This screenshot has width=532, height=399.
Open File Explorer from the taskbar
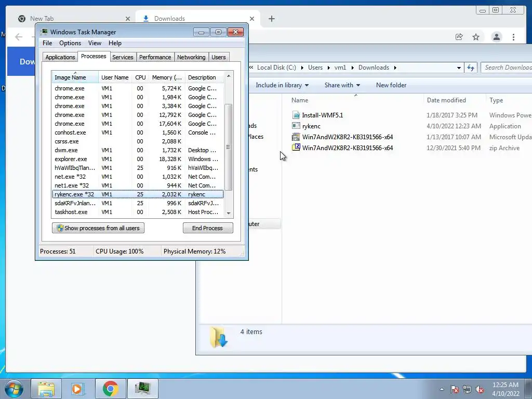(46, 389)
